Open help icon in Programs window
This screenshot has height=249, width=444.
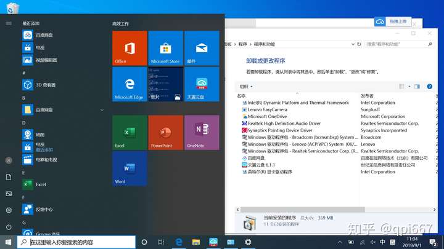[430, 87]
